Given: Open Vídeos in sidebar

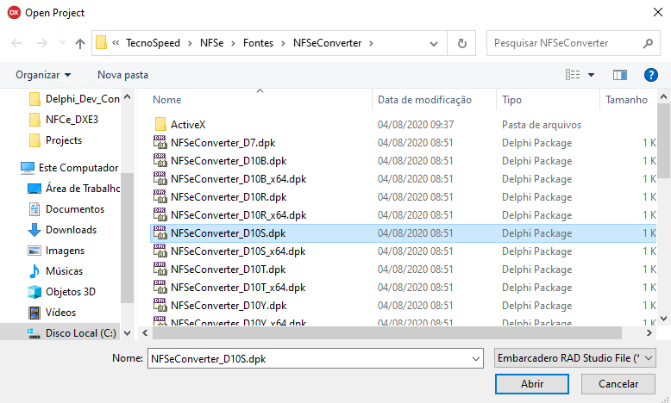Looking at the screenshot, I should [52, 313].
